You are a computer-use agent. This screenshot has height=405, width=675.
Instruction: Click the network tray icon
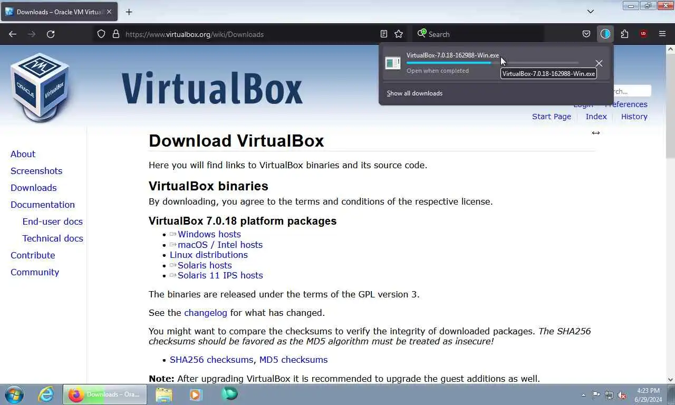coord(609,395)
